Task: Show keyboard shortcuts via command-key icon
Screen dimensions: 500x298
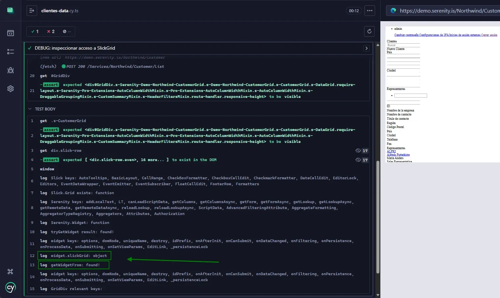Action: (x=10, y=272)
